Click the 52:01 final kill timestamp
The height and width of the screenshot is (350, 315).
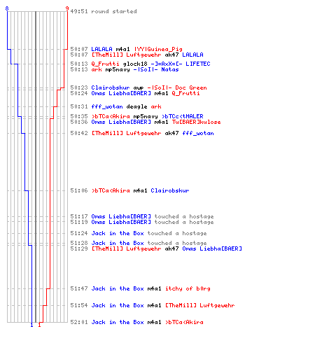click(x=79, y=322)
